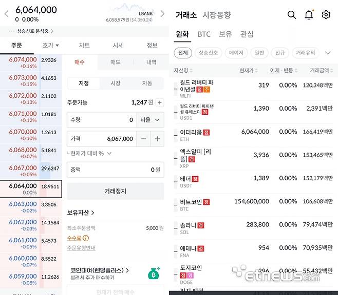This screenshot has height=295, width=338.
Task: Open the 솔라나 SOL row
Action: [253, 228]
